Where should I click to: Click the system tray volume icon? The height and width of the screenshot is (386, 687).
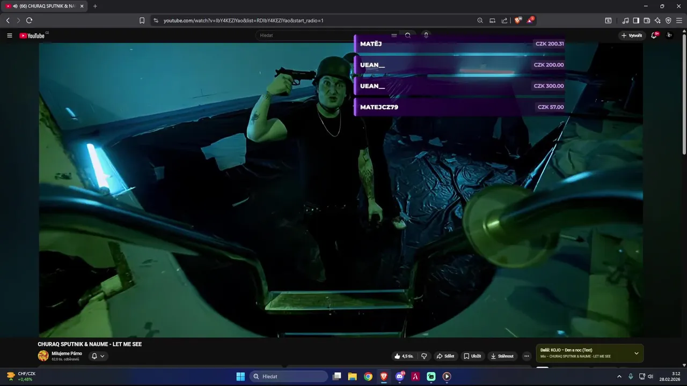pos(651,376)
